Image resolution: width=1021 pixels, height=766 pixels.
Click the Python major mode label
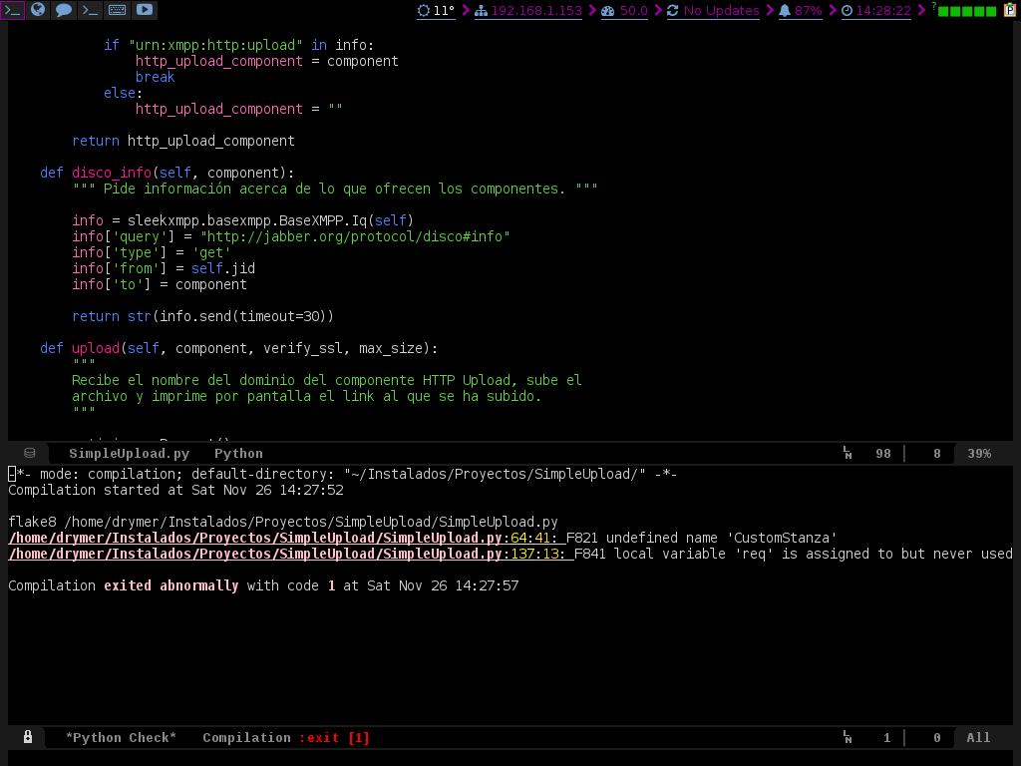coord(238,454)
